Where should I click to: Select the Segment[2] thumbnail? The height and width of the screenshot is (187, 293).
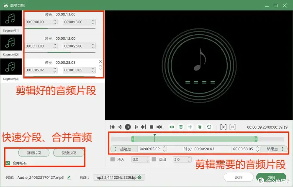11,42
